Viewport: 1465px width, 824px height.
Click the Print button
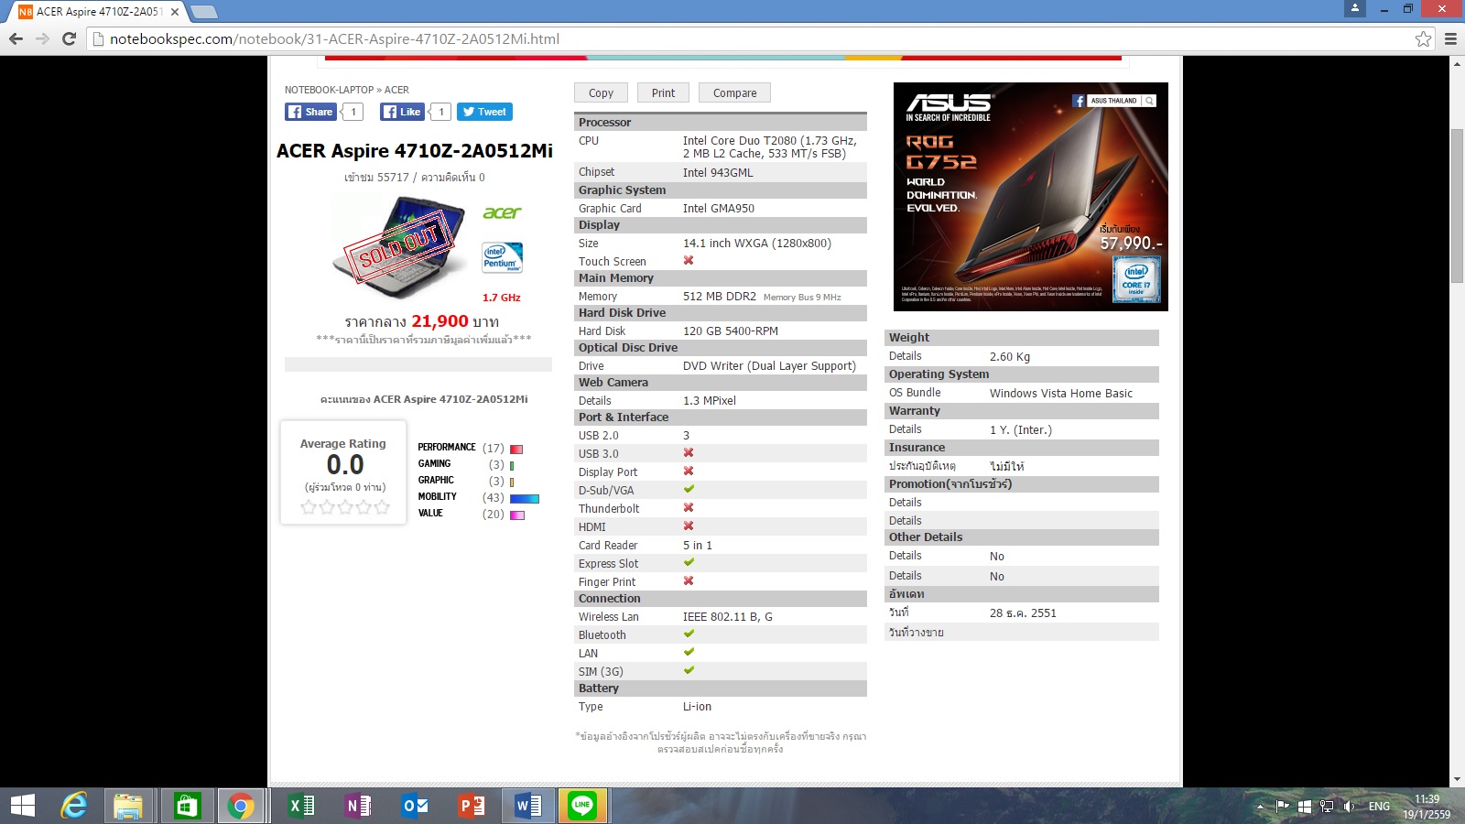coord(663,92)
